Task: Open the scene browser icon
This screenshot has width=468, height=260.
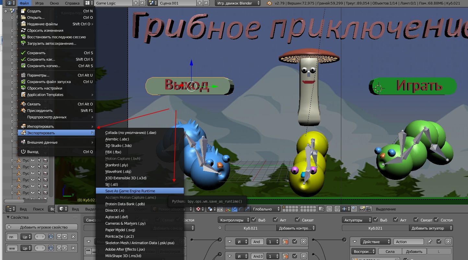Action: 152,3
